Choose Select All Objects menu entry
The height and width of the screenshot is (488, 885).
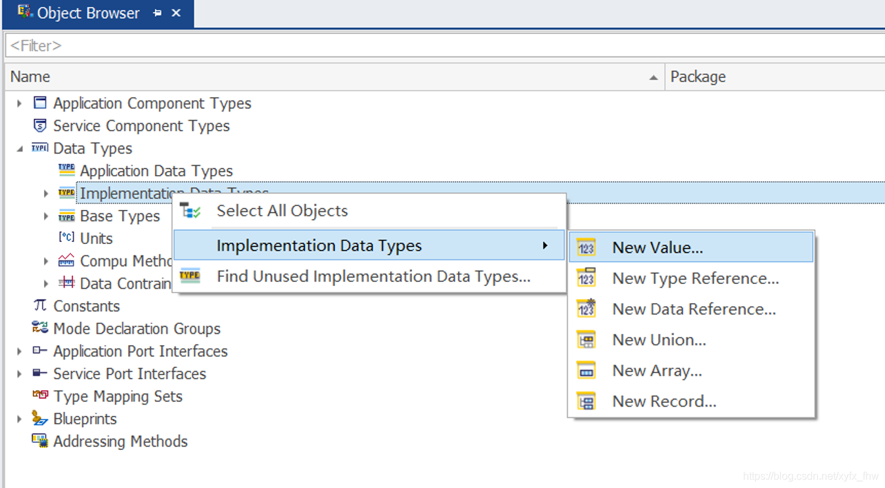coord(369,211)
